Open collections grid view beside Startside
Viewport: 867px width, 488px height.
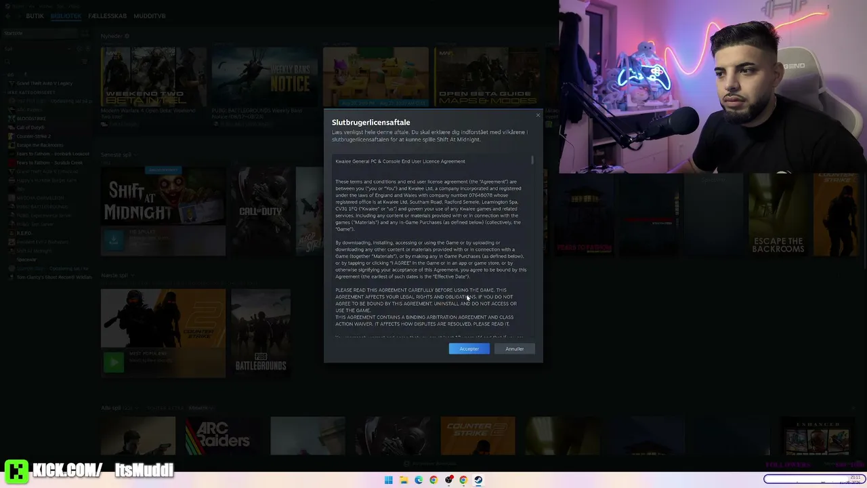click(85, 33)
